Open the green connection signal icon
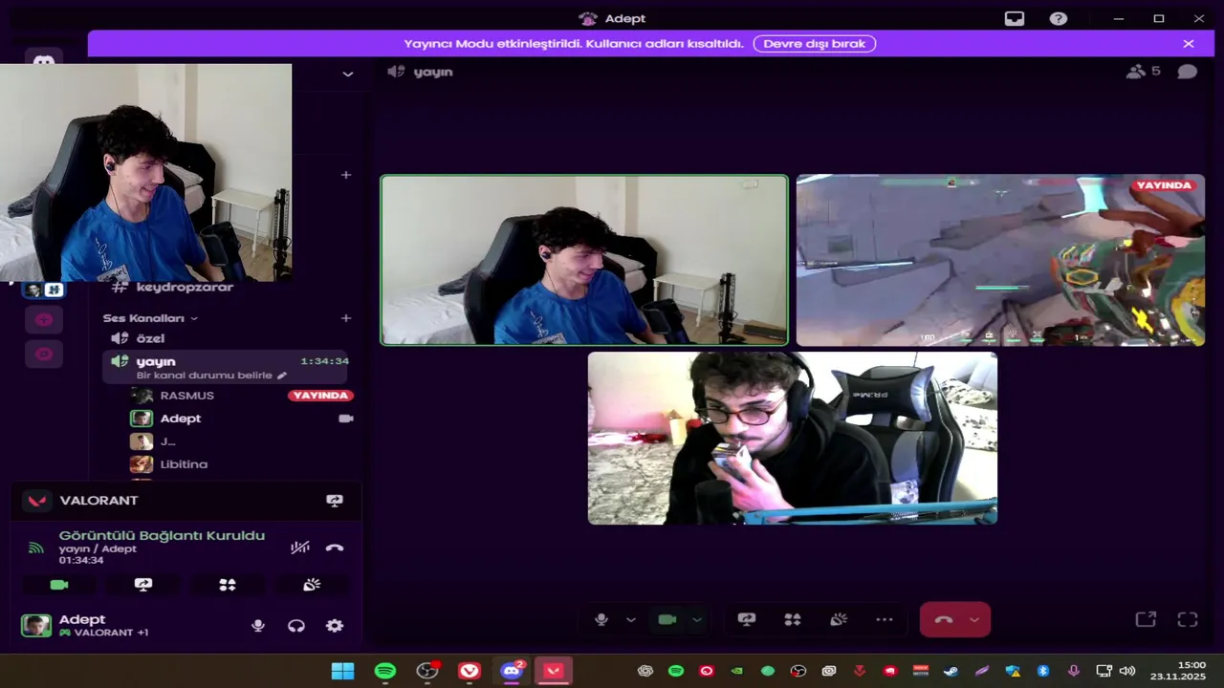The image size is (1224, 688). click(x=36, y=548)
